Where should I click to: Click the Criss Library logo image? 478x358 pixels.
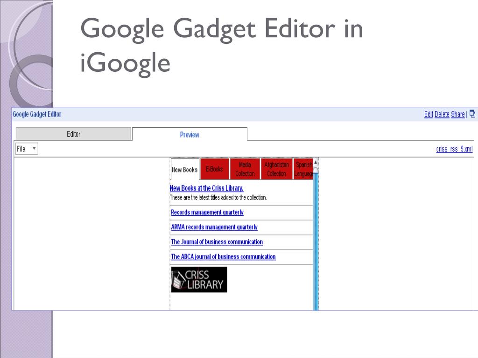pyautogui.click(x=199, y=280)
